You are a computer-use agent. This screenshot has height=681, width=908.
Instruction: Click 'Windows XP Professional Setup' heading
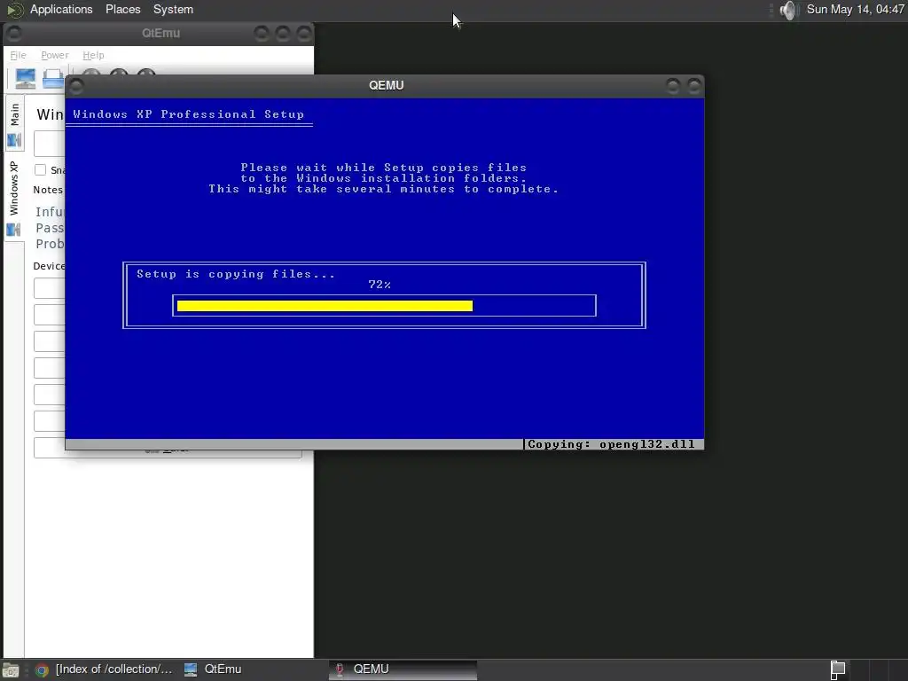click(188, 114)
